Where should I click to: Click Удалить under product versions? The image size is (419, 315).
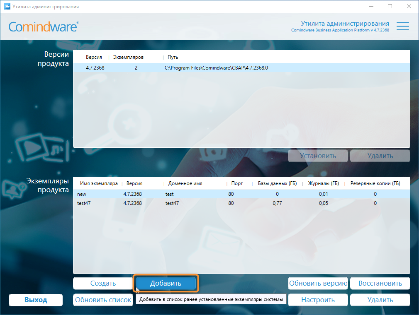click(380, 156)
